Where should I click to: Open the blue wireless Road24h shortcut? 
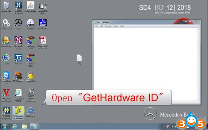point(43,24)
